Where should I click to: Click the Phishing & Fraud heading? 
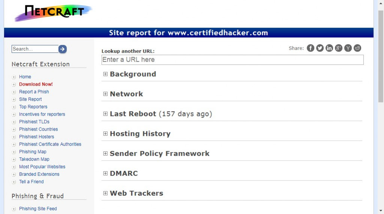click(x=38, y=196)
